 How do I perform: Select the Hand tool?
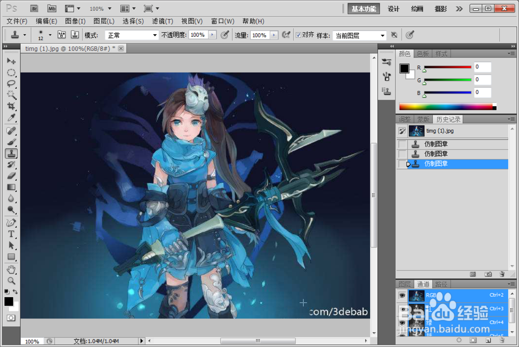(x=11, y=270)
